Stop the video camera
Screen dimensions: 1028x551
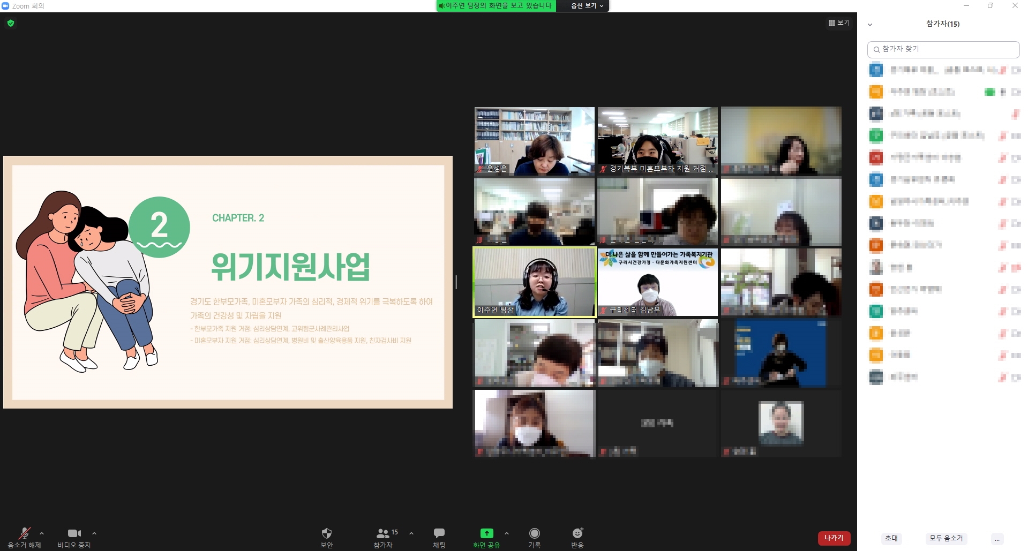(x=74, y=533)
